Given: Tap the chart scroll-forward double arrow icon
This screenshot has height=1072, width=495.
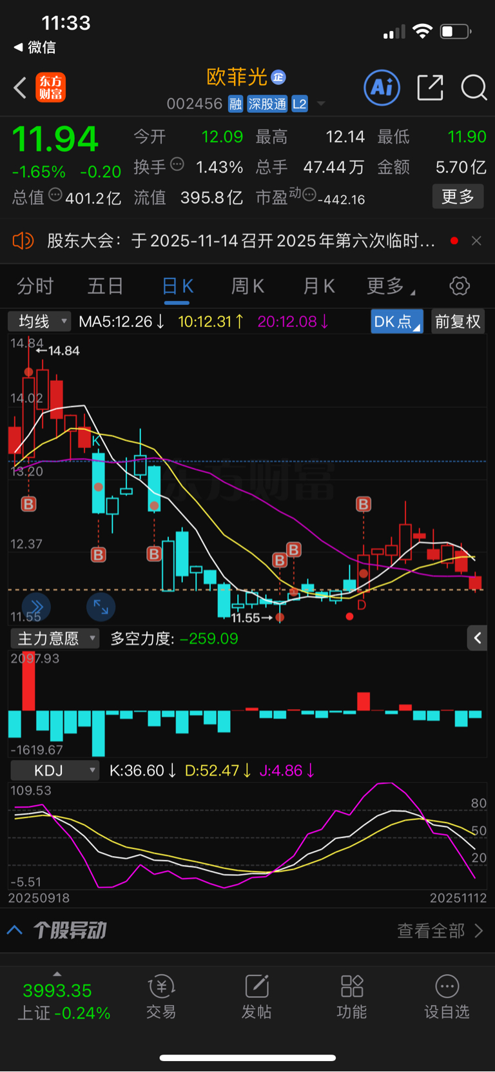Looking at the screenshot, I should coord(37,607).
